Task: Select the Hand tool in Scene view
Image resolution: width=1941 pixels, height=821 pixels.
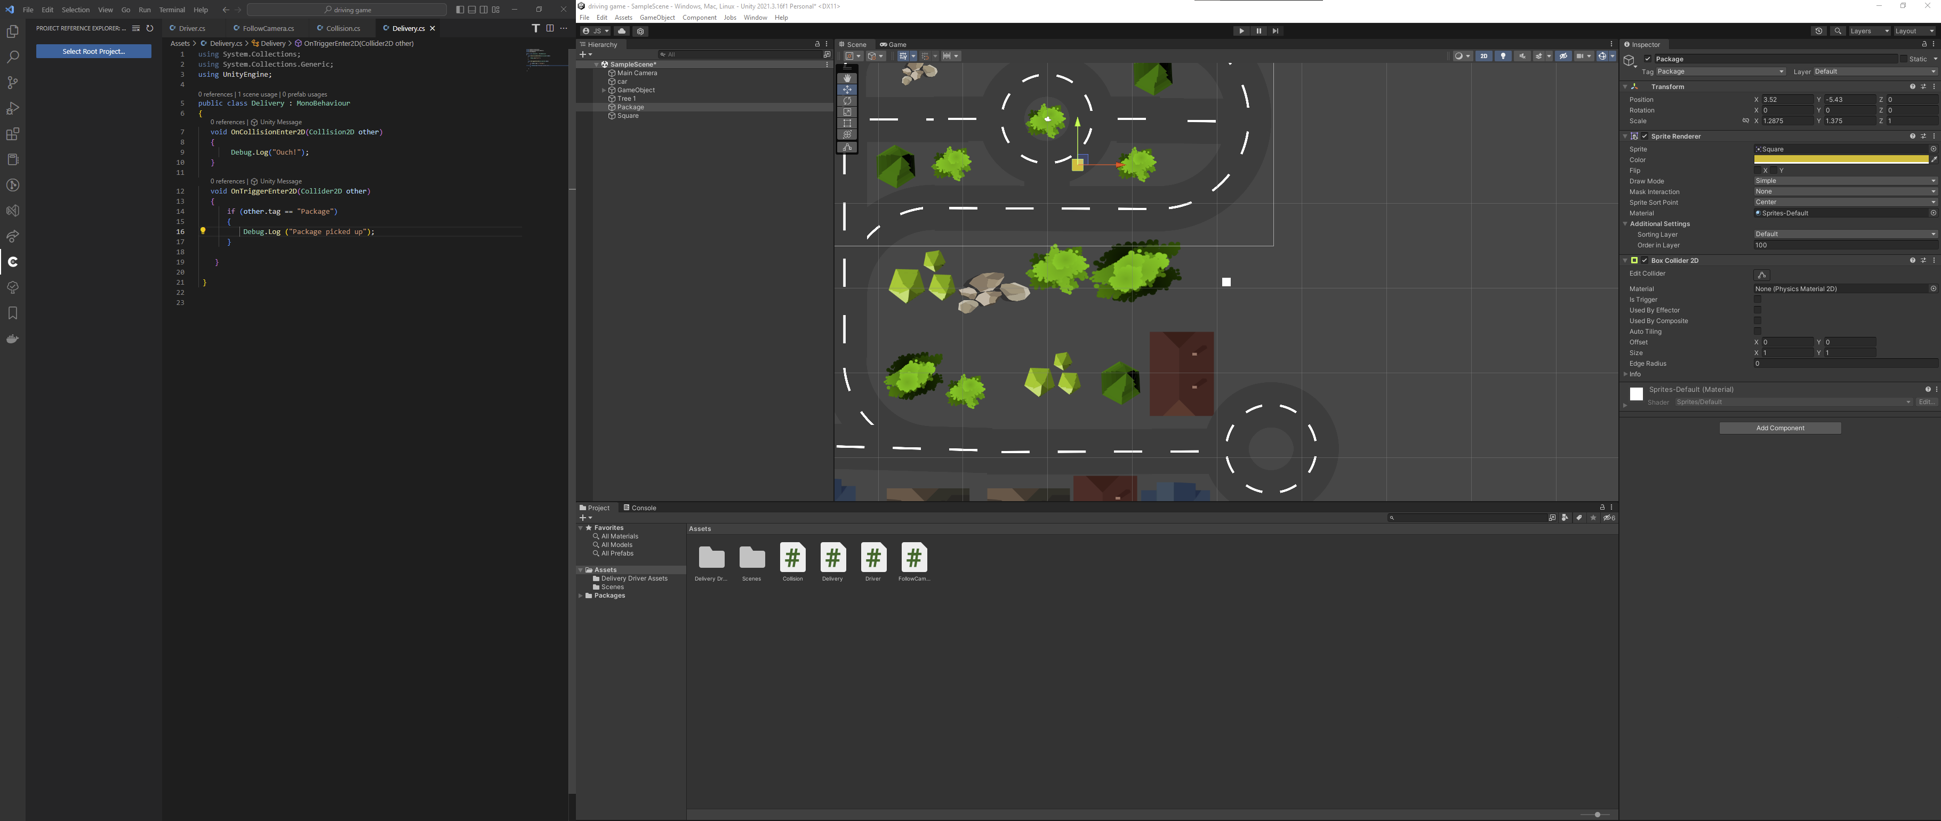Action: pos(847,78)
